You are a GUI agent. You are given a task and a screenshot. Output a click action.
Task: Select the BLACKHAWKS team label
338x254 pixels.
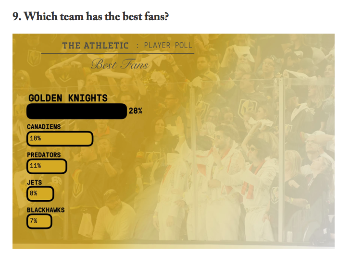[x=46, y=210]
